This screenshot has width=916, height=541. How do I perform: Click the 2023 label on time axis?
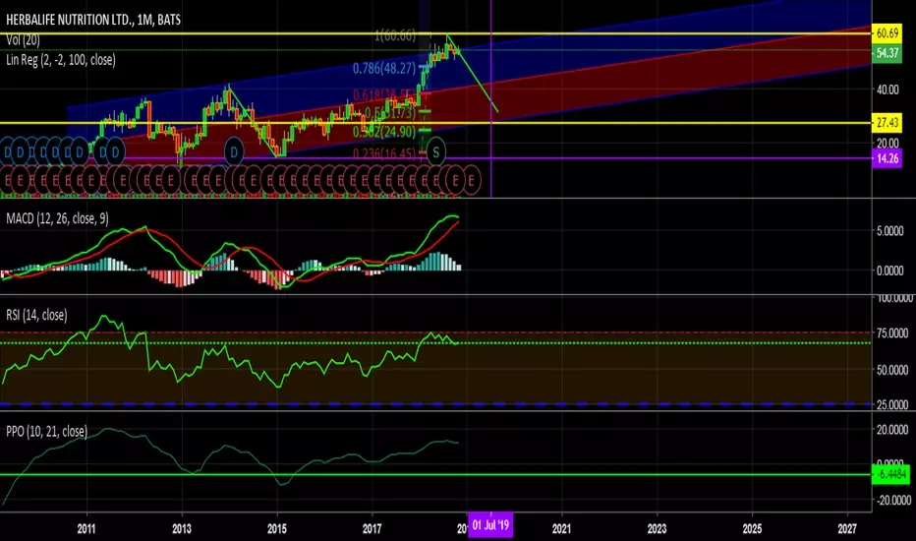coord(657,529)
